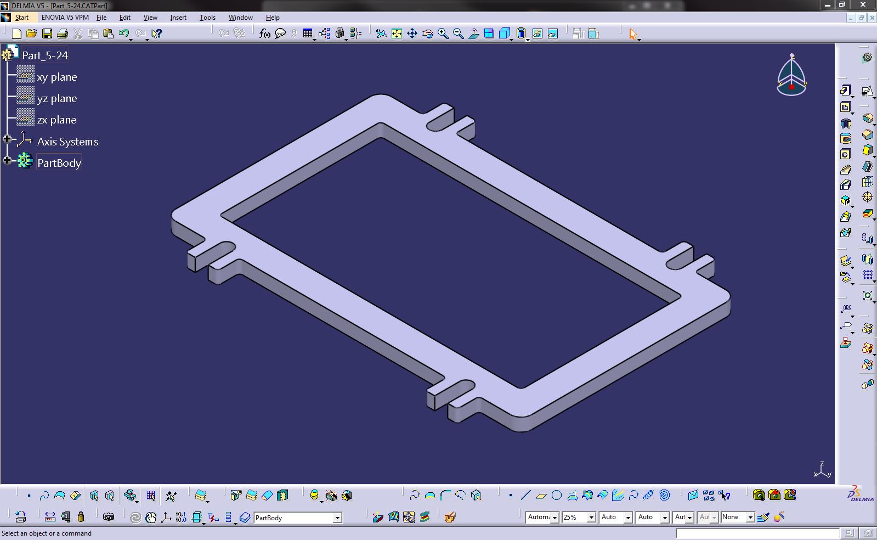Click the Pocket tool in right toolbar

tap(845, 106)
